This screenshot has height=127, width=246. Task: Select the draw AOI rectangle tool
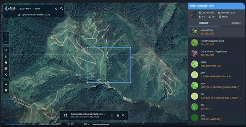pos(6,50)
